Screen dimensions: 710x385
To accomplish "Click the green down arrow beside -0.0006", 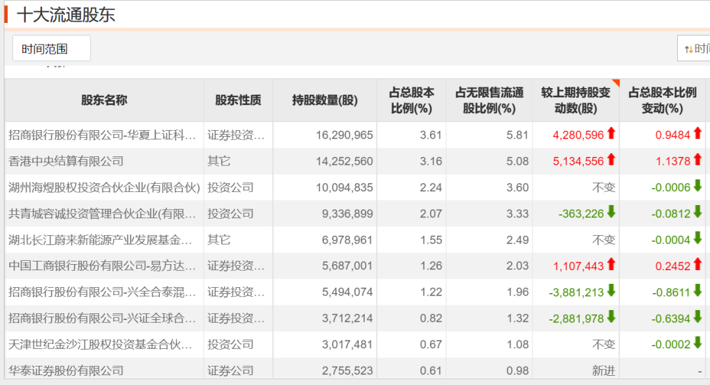I will (698, 185).
